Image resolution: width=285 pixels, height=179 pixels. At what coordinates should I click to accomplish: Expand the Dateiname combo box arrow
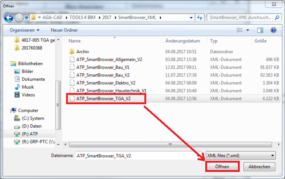point(198,155)
